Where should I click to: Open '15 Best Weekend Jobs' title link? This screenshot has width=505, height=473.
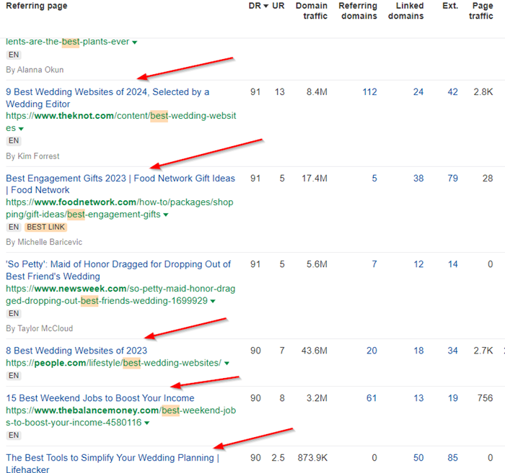[x=100, y=398]
